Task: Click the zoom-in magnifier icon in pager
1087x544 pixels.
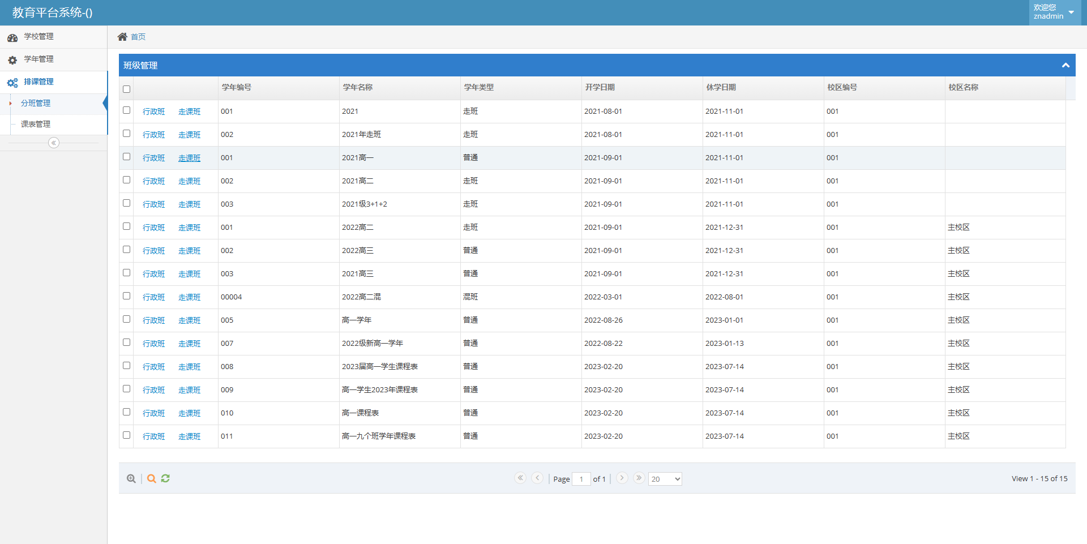Action: tap(131, 479)
